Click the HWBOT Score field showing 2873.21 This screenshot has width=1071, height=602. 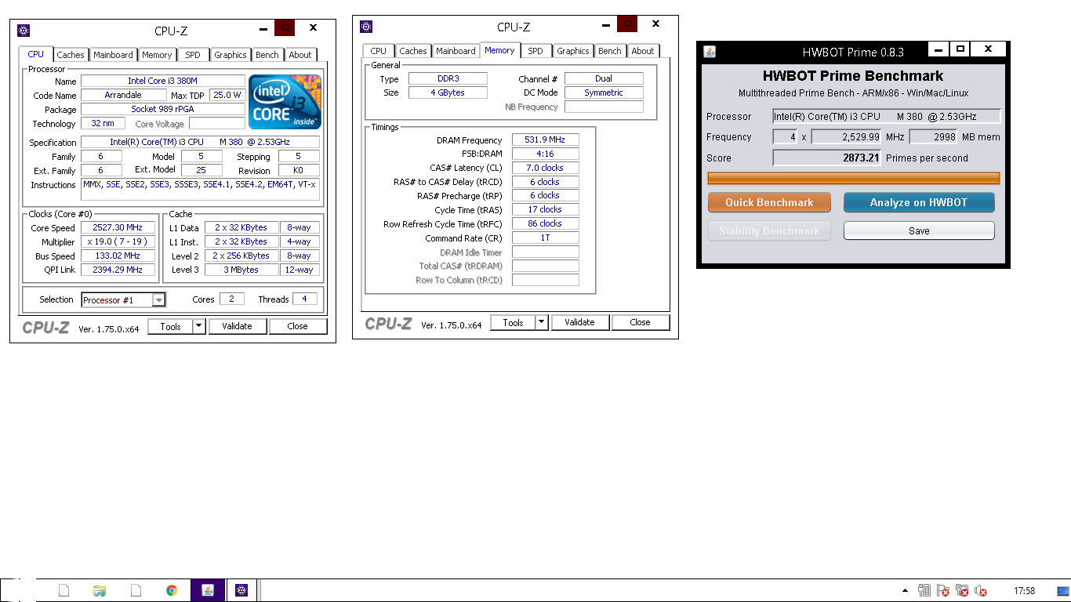point(827,158)
